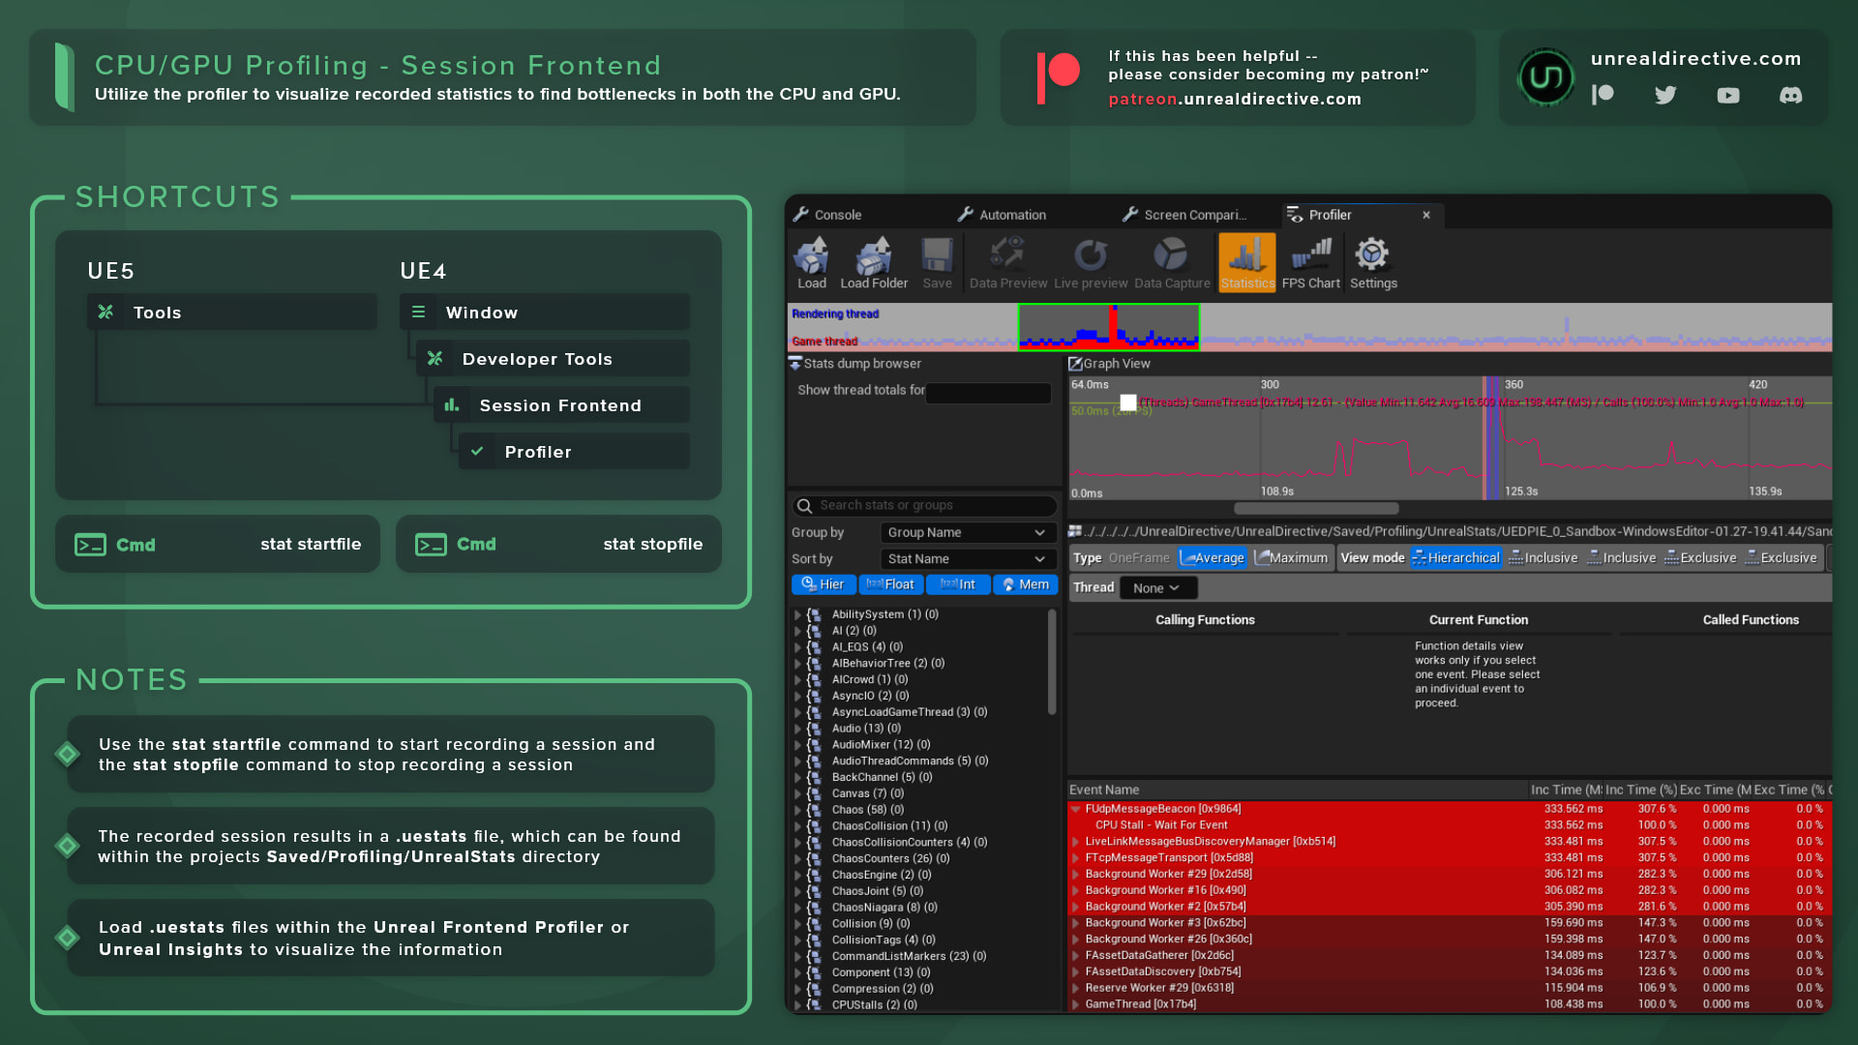The height and width of the screenshot is (1045, 1858).
Task: Toggle the Hier stat filter
Action: 824,584
